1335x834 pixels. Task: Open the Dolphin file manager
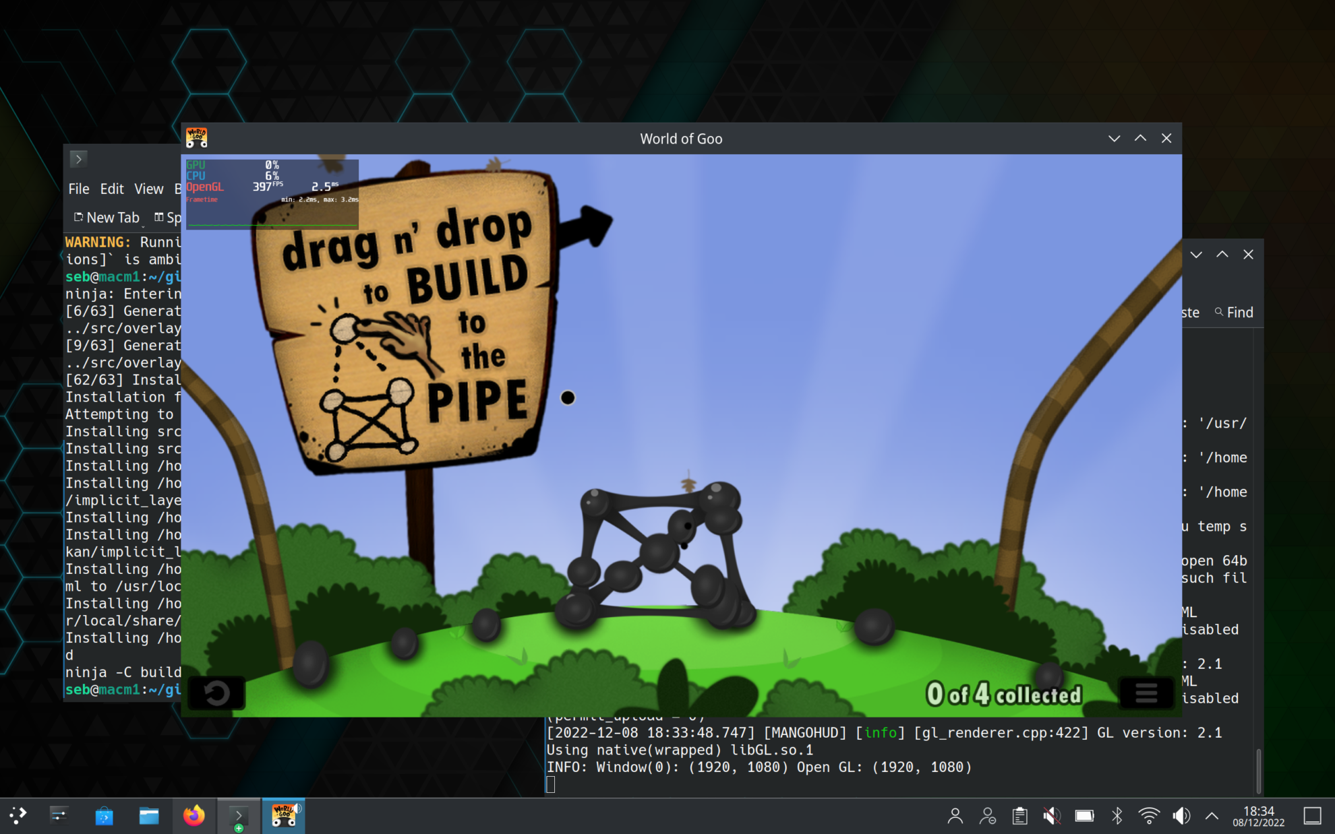(148, 816)
